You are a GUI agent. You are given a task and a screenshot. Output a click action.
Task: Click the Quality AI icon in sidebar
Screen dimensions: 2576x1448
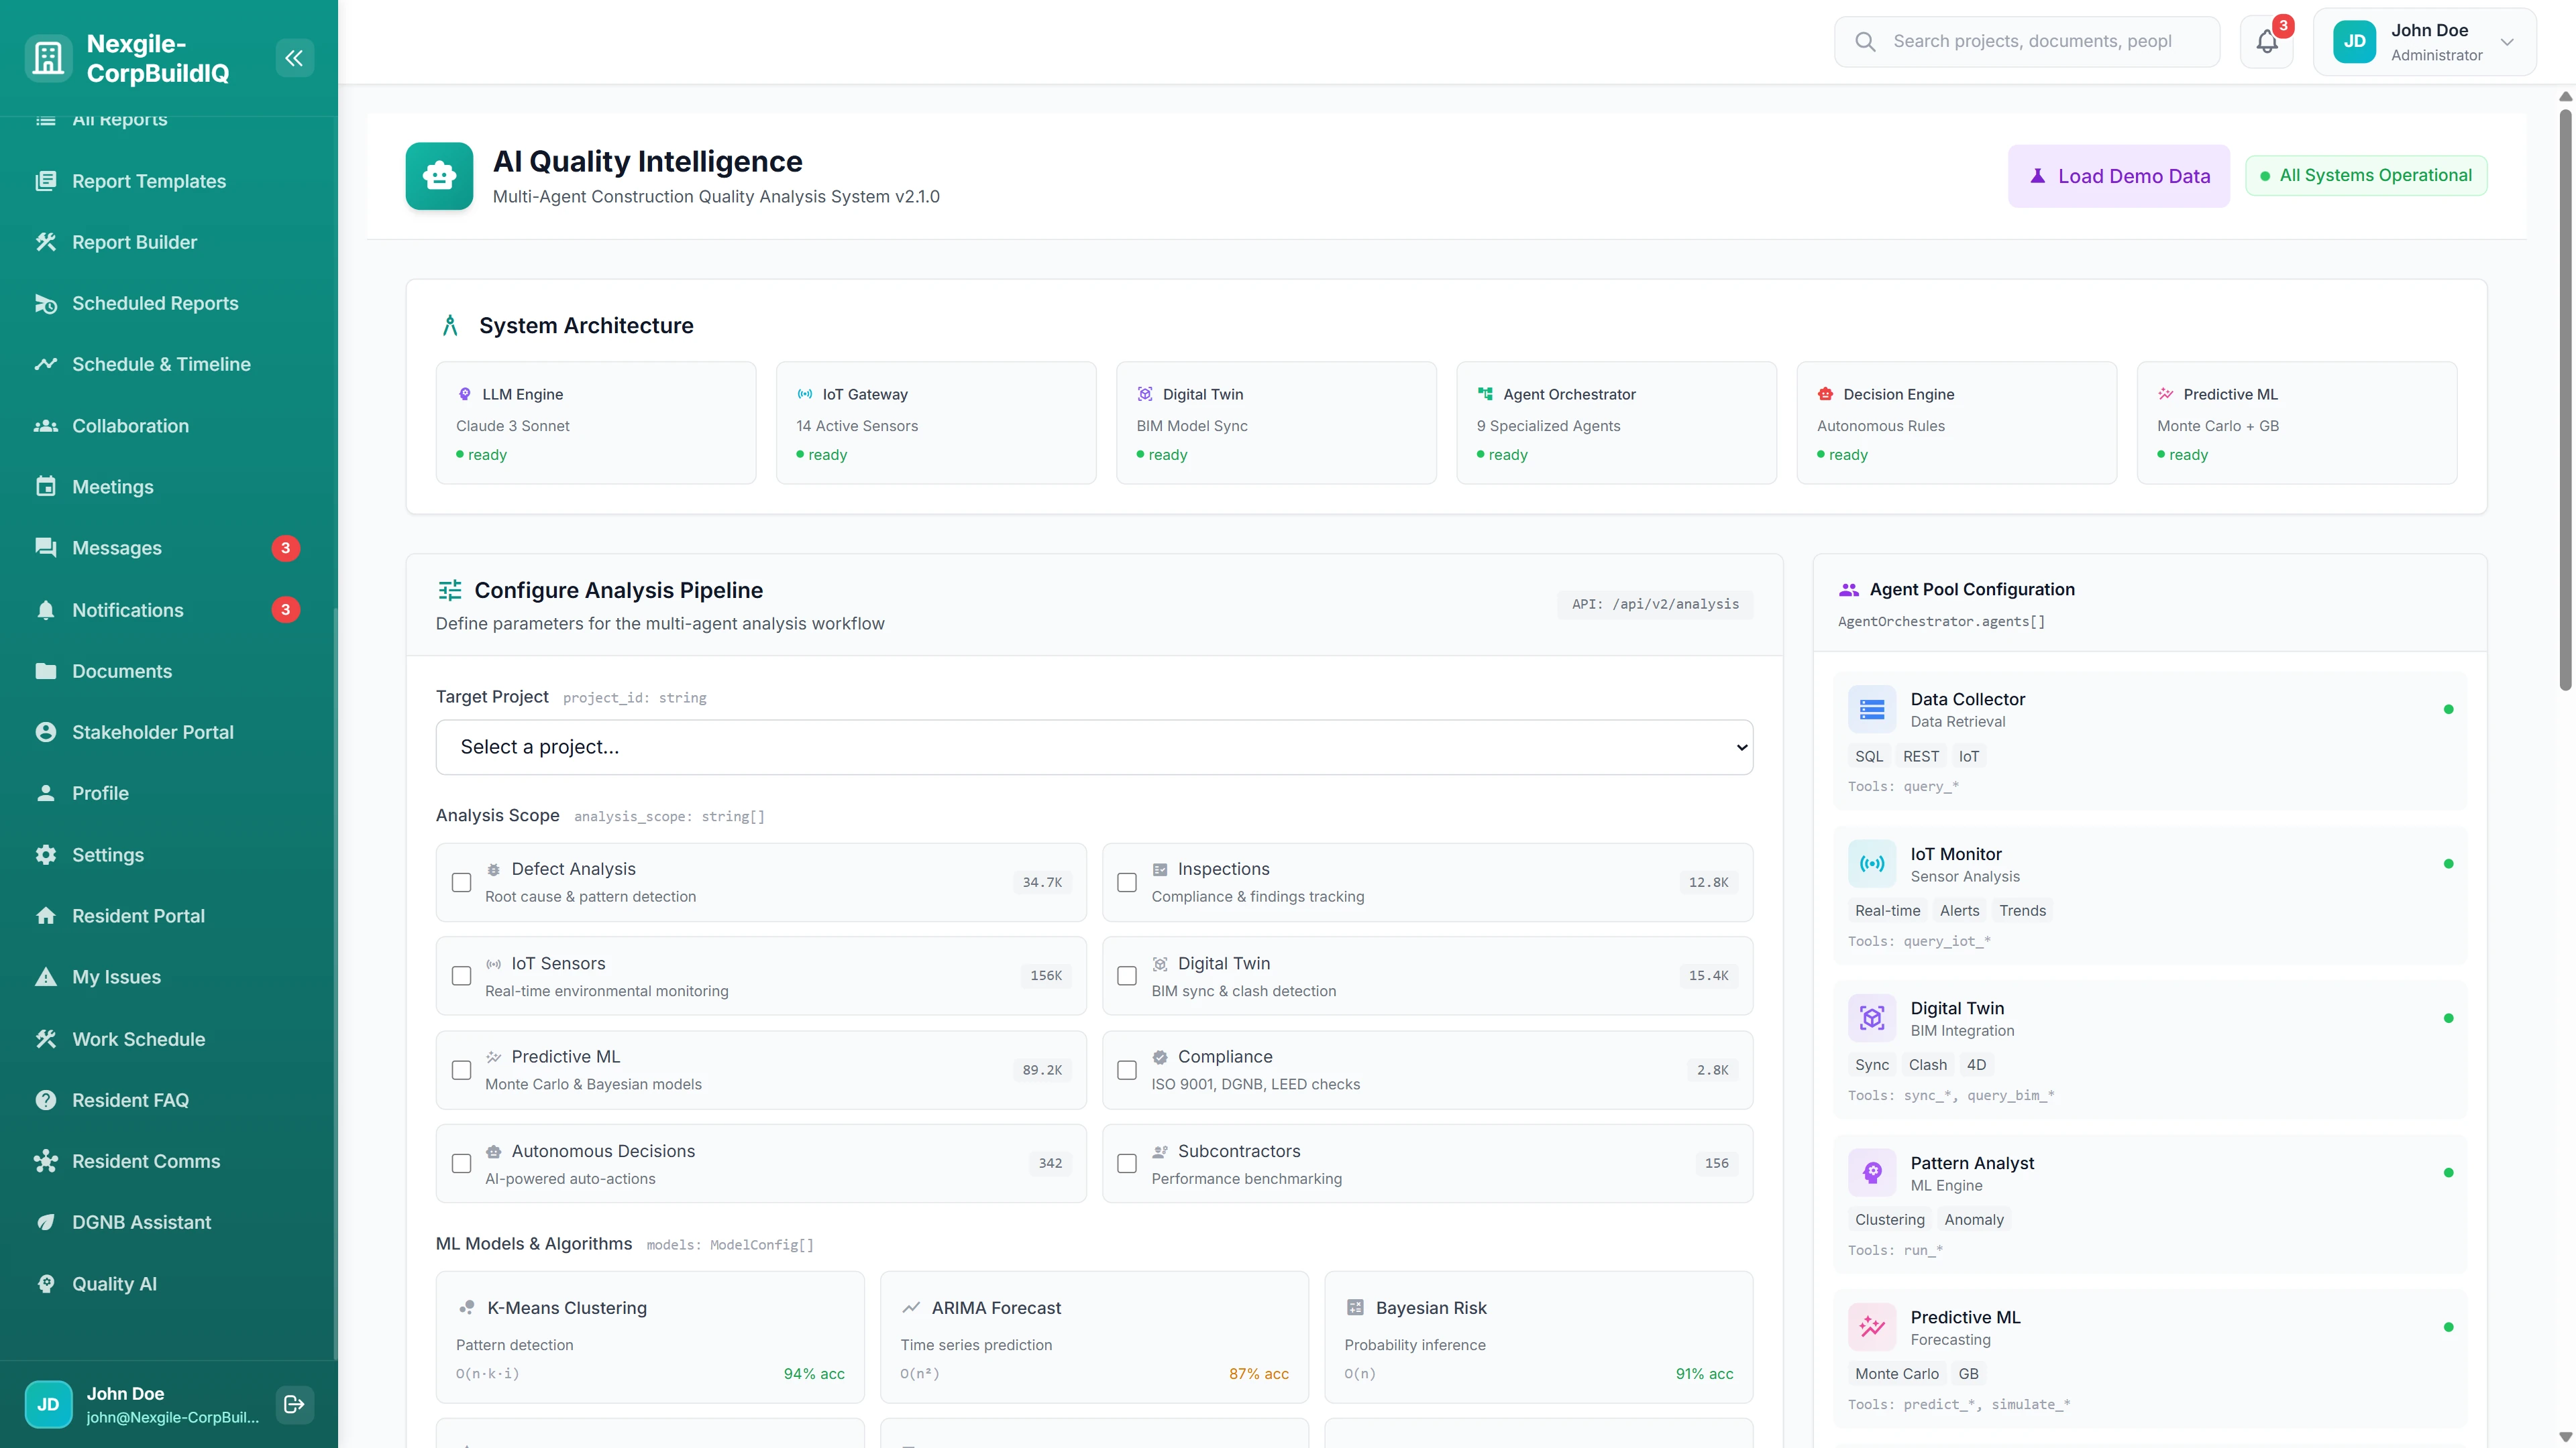[46, 1284]
